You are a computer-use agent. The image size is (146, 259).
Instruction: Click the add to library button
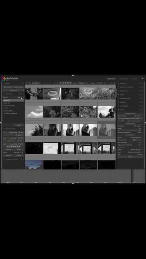point(8,87)
